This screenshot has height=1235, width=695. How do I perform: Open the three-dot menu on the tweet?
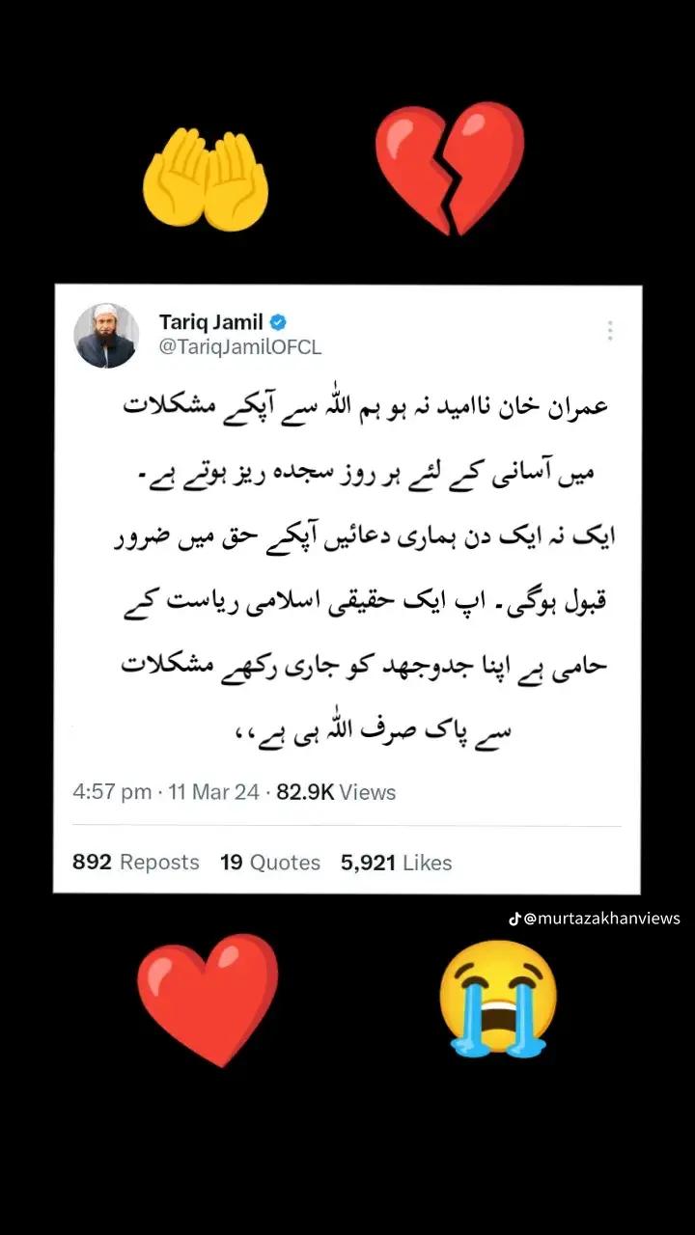click(x=610, y=331)
